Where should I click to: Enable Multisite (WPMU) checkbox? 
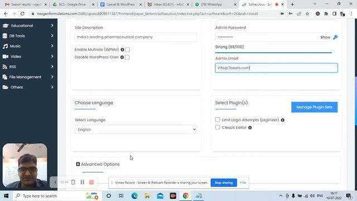[128, 50]
